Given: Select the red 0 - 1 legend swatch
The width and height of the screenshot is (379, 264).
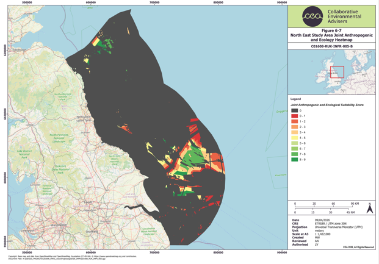Looking at the screenshot, I should [294, 116].
